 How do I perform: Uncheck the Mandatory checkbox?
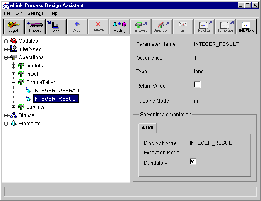(x=193, y=162)
